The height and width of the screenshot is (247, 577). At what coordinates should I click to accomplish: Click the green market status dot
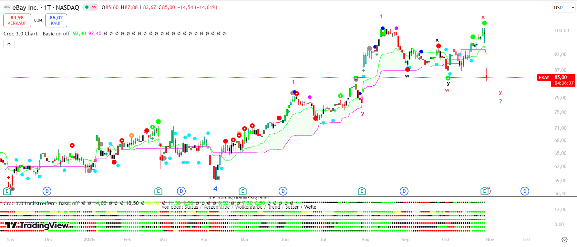[x=87, y=7]
